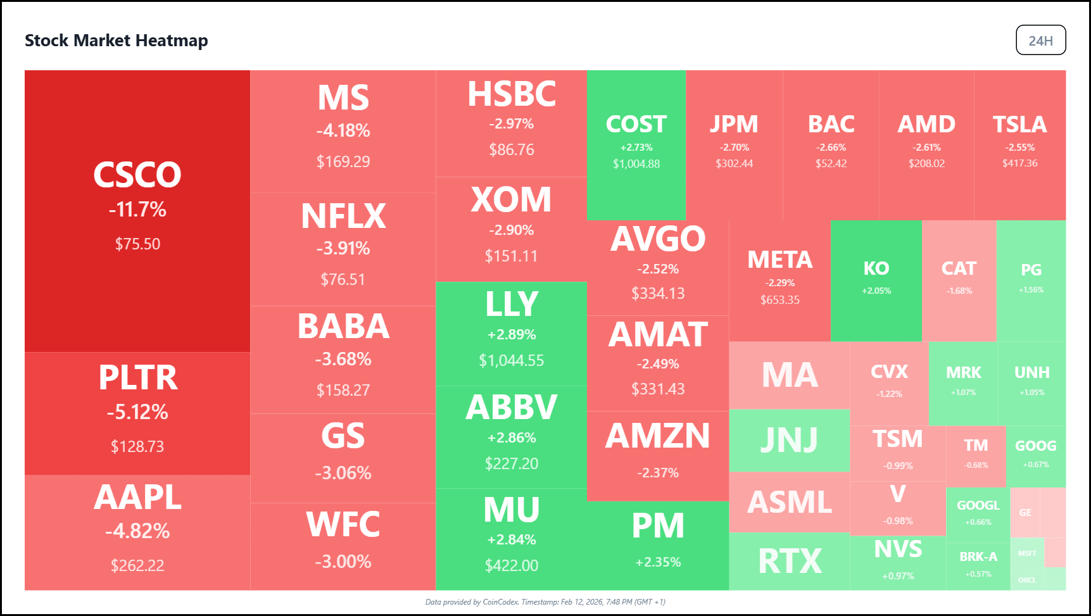The width and height of the screenshot is (1091, 616).
Task: Click the META stock tile
Action: point(779,280)
